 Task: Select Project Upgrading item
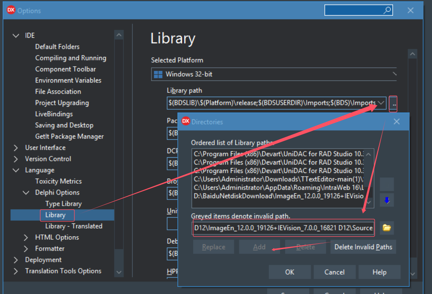[x=62, y=103]
